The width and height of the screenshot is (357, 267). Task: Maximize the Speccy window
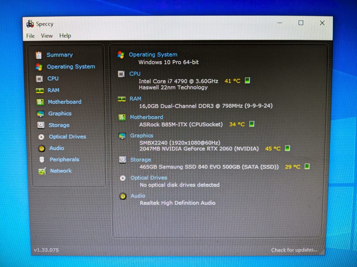[x=301, y=23]
